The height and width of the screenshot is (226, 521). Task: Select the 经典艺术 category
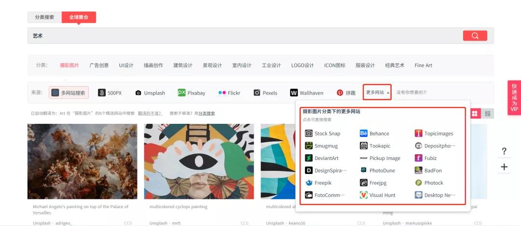395,66
